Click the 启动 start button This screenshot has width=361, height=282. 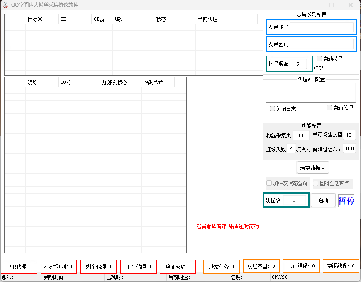tap(323, 201)
